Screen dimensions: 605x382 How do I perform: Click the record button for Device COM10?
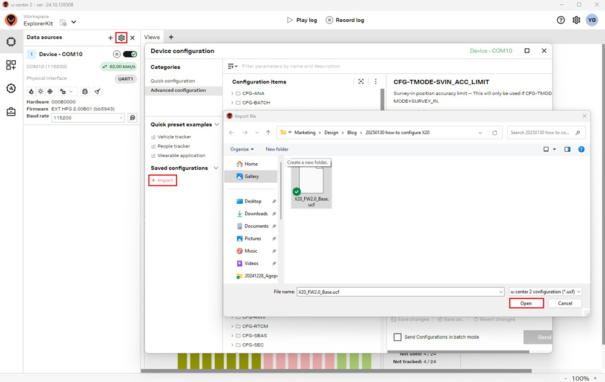click(117, 54)
